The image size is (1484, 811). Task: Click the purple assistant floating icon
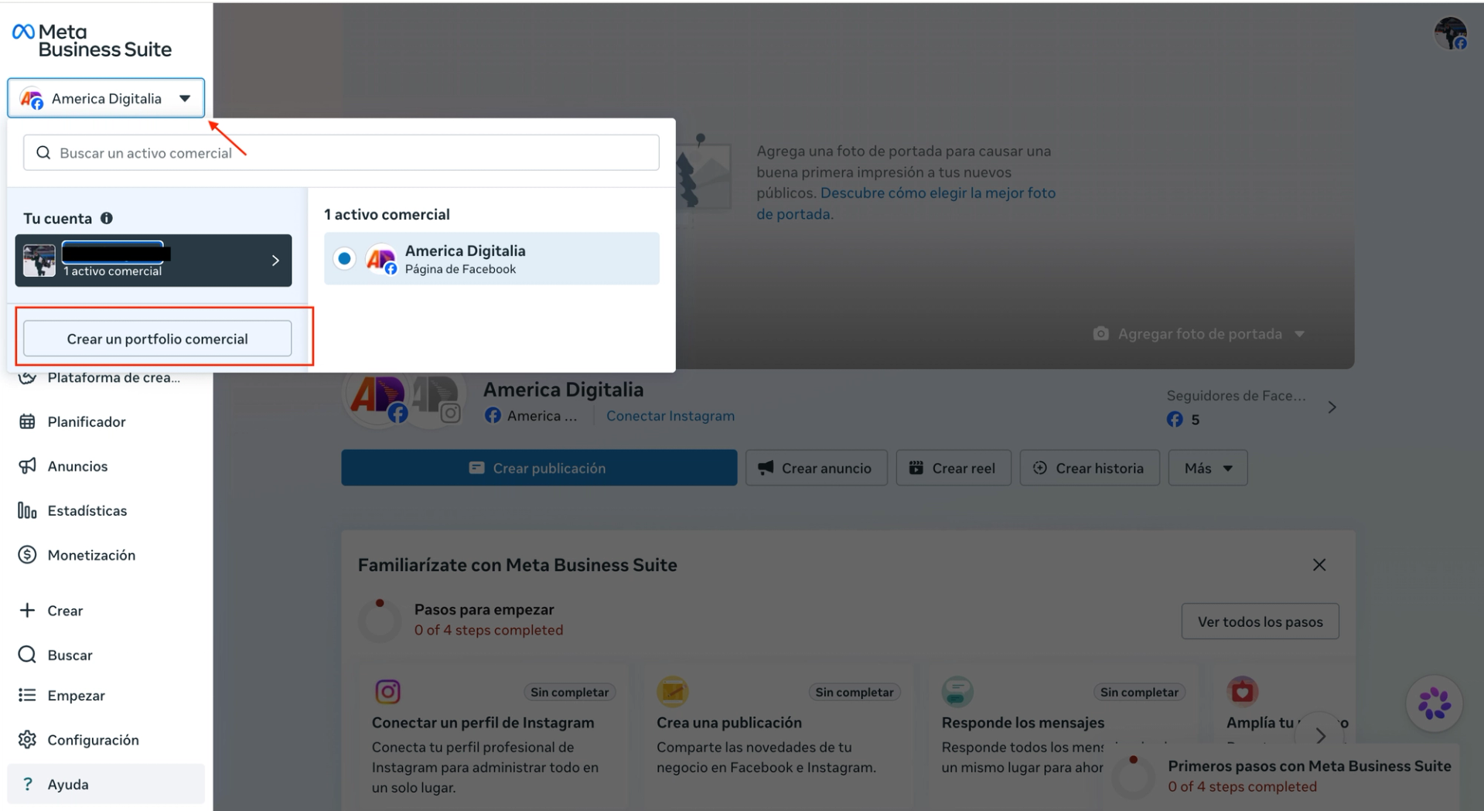tap(1435, 704)
